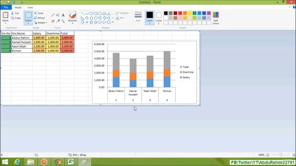Open Excel from the taskbar
Image resolution: width=296 pixels, height=166 pixels.
click(x=71, y=162)
